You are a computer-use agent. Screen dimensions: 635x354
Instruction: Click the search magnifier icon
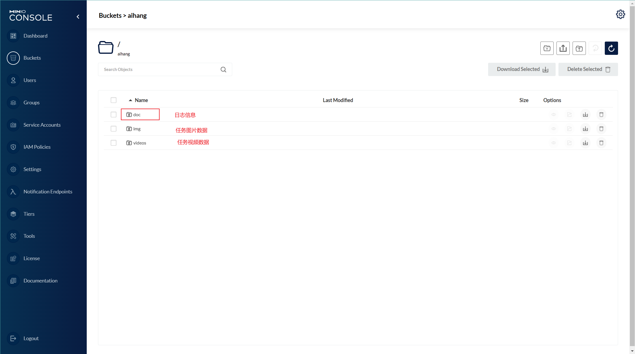(x=223, y=70)
